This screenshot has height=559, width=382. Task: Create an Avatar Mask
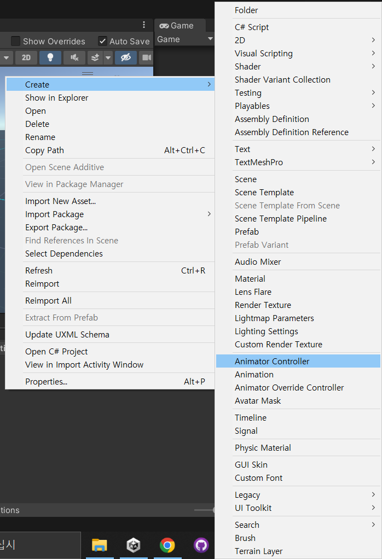(x=298, y=401)
